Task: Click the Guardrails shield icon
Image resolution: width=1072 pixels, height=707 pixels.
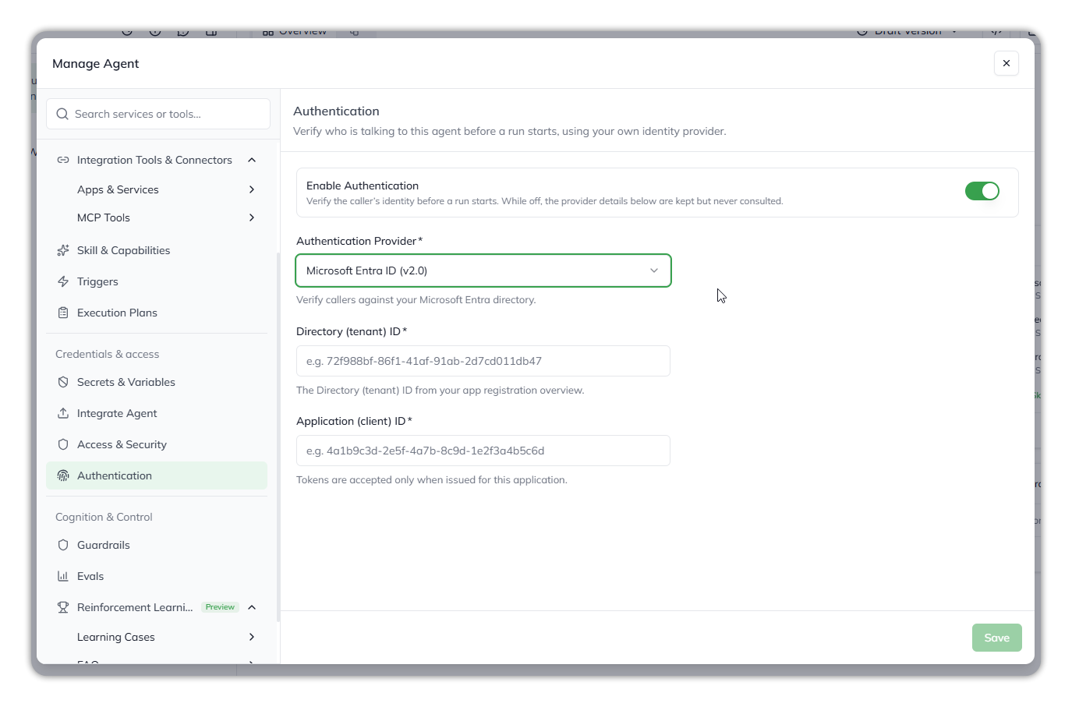Action: (63, 545)
